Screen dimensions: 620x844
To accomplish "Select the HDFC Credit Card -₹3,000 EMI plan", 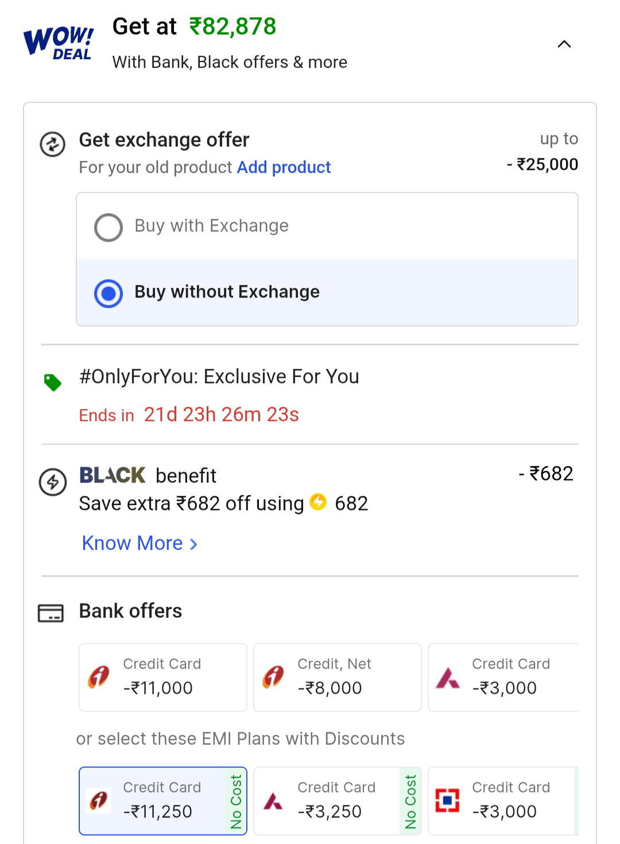I will click(504, 800).
